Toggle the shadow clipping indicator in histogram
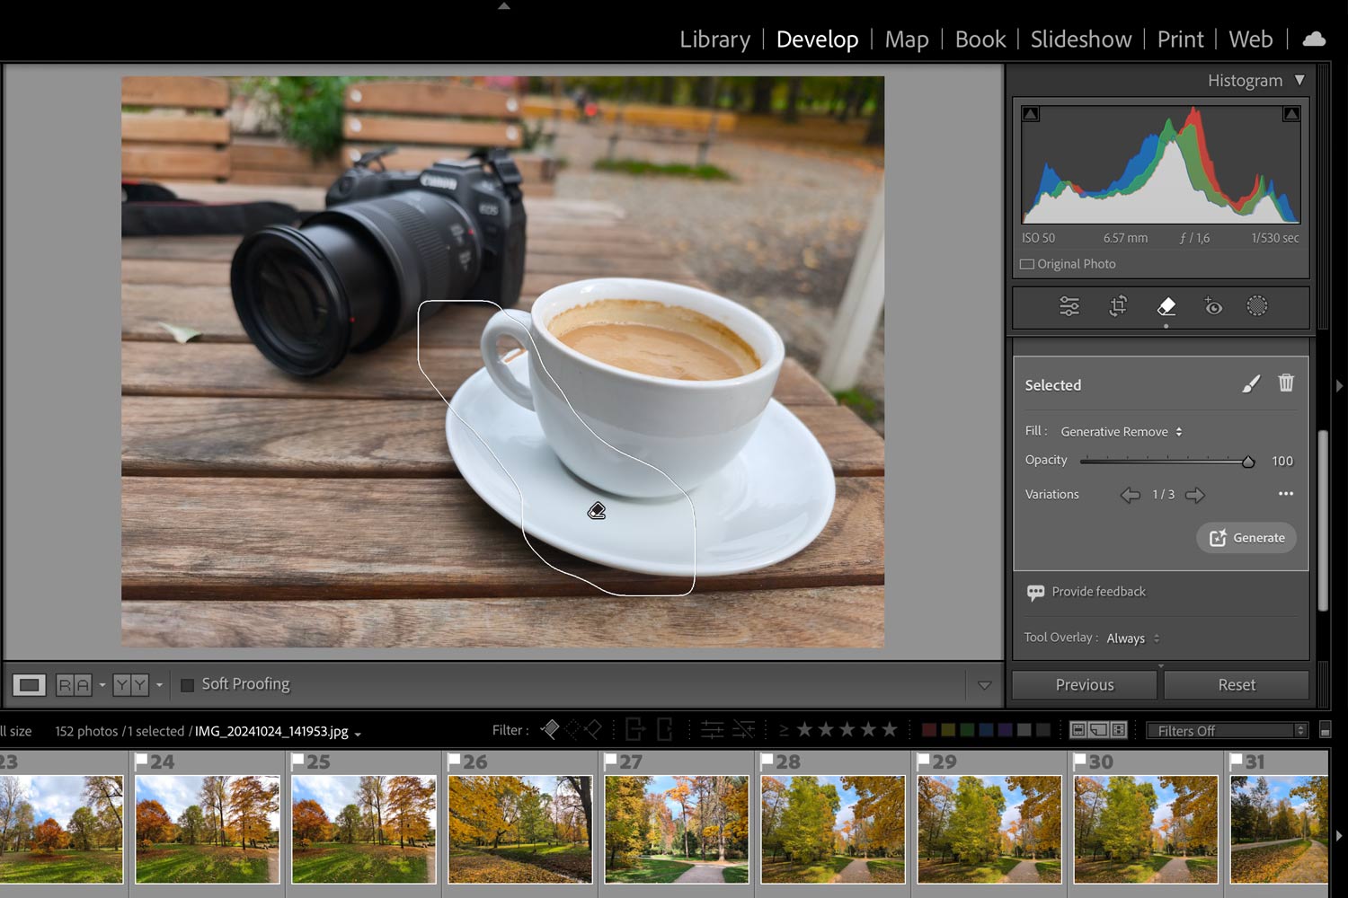This screenshot has width=1348, height=898. [1031, 114]
